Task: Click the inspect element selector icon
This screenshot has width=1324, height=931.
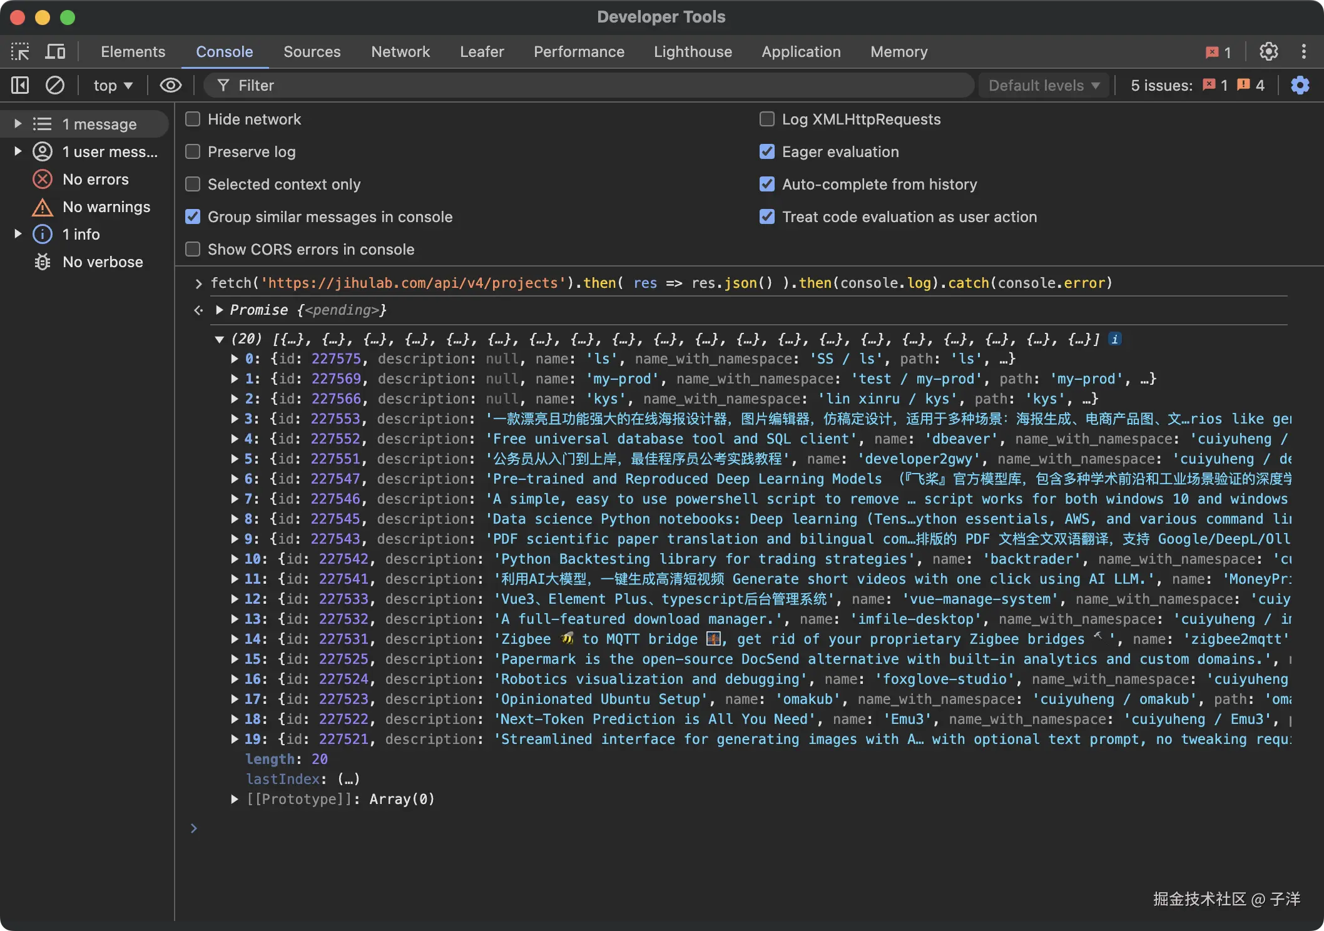Action: pos(20,51)
